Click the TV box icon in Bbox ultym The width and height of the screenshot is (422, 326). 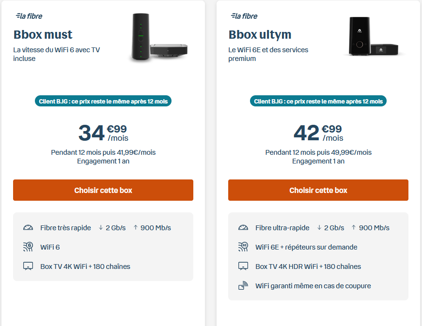(243, 267)
